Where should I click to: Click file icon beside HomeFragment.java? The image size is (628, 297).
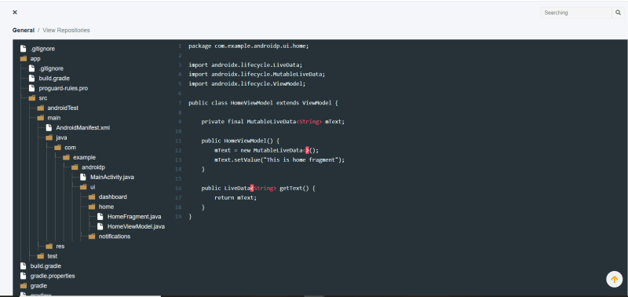pos(100,217)
